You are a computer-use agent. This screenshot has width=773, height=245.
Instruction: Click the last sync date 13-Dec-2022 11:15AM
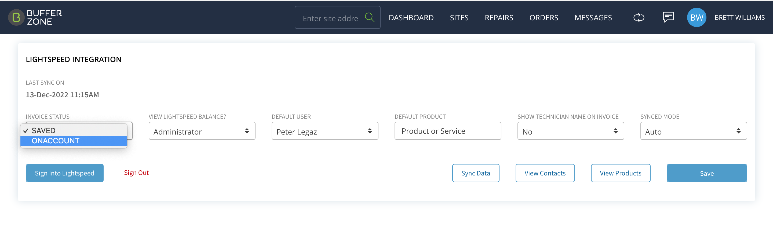click(63, 94)
